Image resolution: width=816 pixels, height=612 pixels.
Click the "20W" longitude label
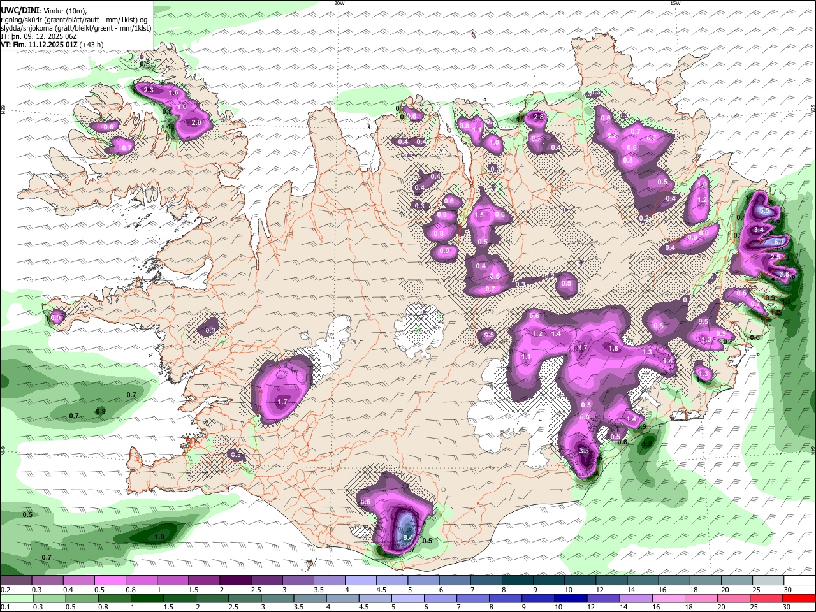(339, 3)
